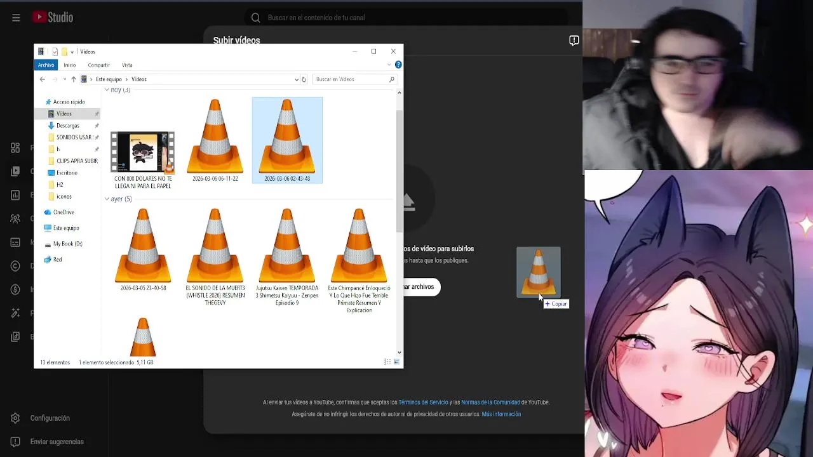The width and height of the screenshot is (813, 457).
Task: Click quick access properties toolbar icon
Action: pyautogui.click(x=55, y=51)
